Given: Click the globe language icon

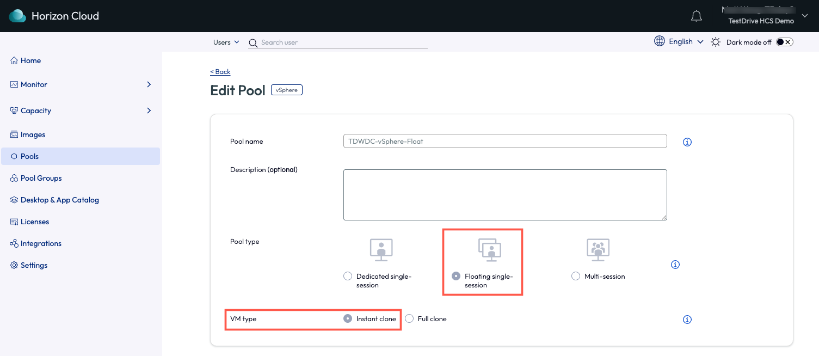Looking at the screenshot, I should click(660, 41).
